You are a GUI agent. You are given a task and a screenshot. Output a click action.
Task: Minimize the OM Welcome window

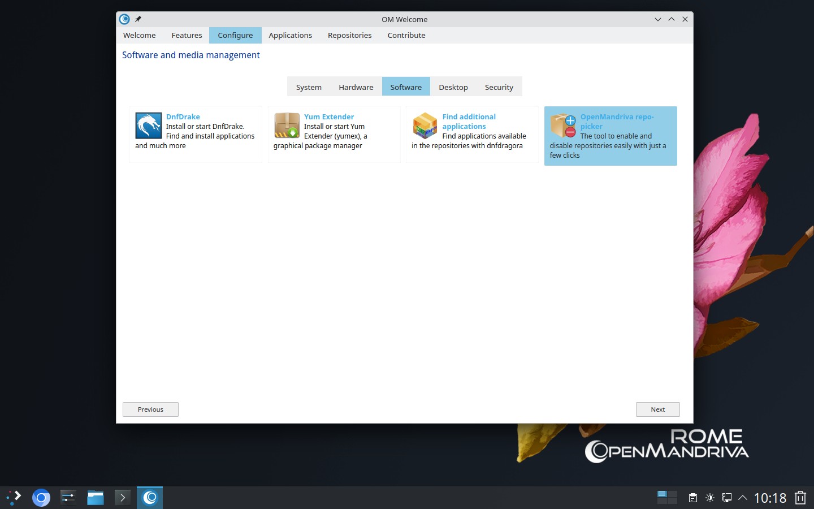pyautogui.click(x=658, y=19)
